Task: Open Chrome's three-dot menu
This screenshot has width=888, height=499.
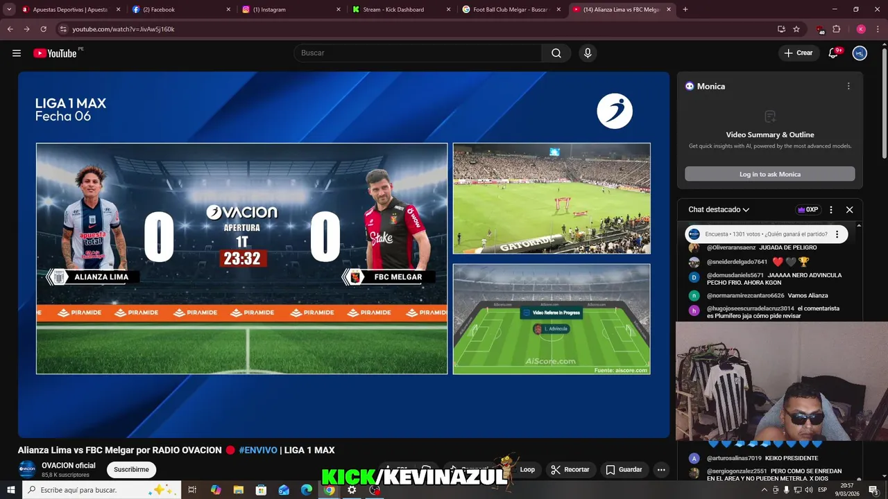Action: click(x=877, y=29)
